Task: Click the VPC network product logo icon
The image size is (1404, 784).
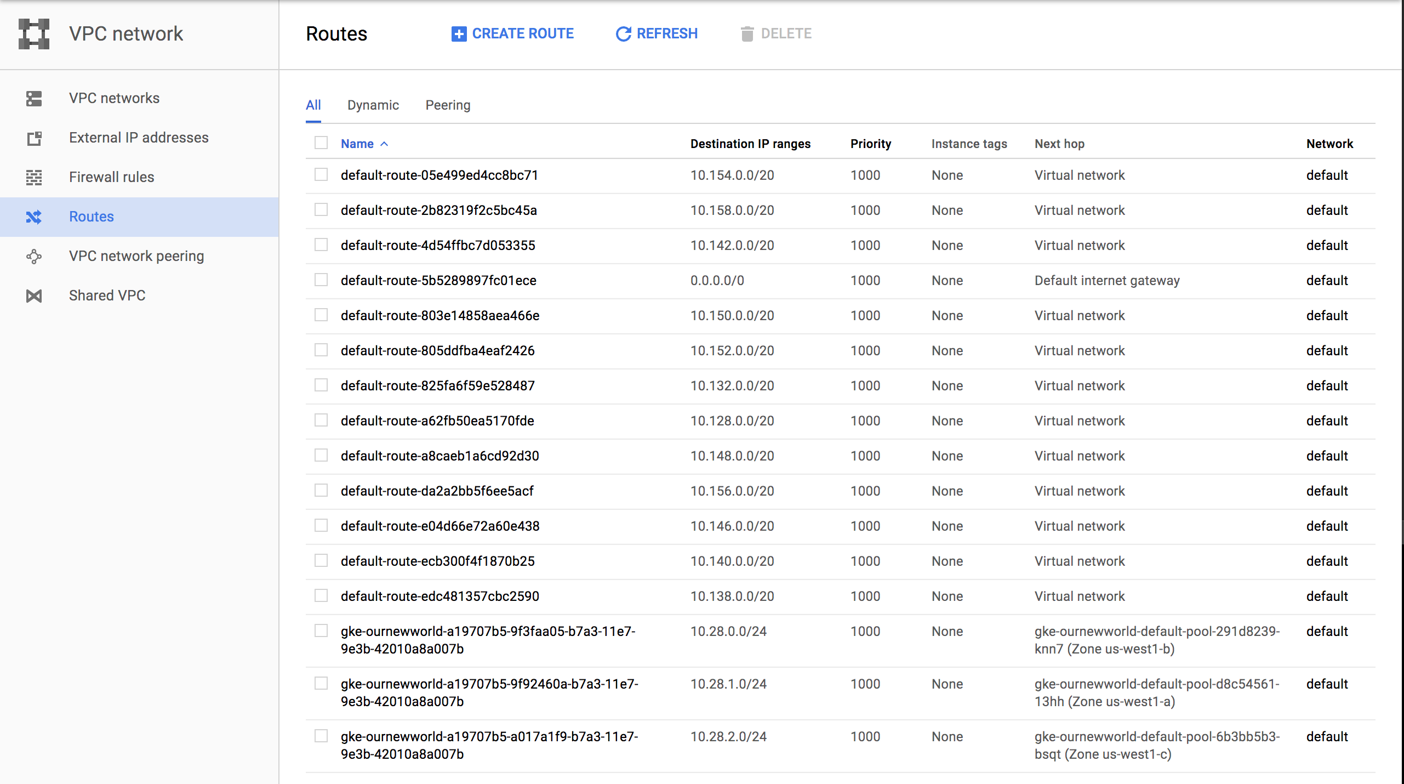Action: point(34,33)
